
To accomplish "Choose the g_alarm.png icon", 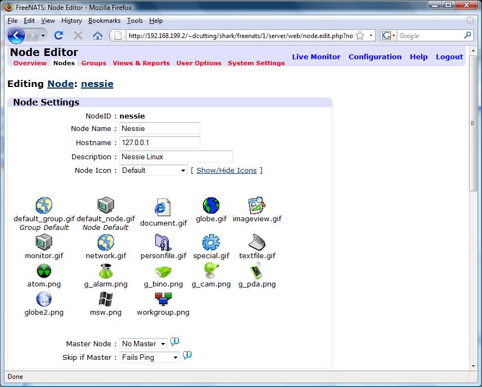I will click(x=106, y=271).
